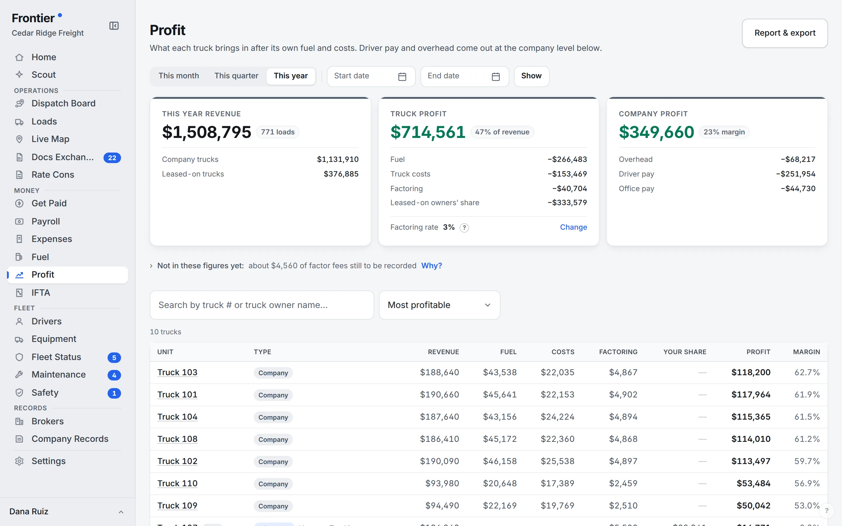Click the Company tag on Truck 110 row
This screenshot has height=526, width=842.
pyautogui.click(x=273, y=484)
